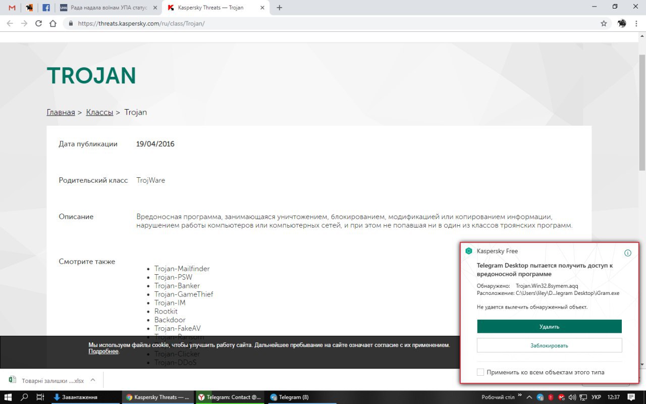
Task: Go back in browser history
Action: tap(10, 23)
